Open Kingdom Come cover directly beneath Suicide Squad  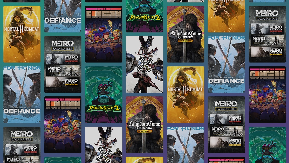tap(144, 125)
